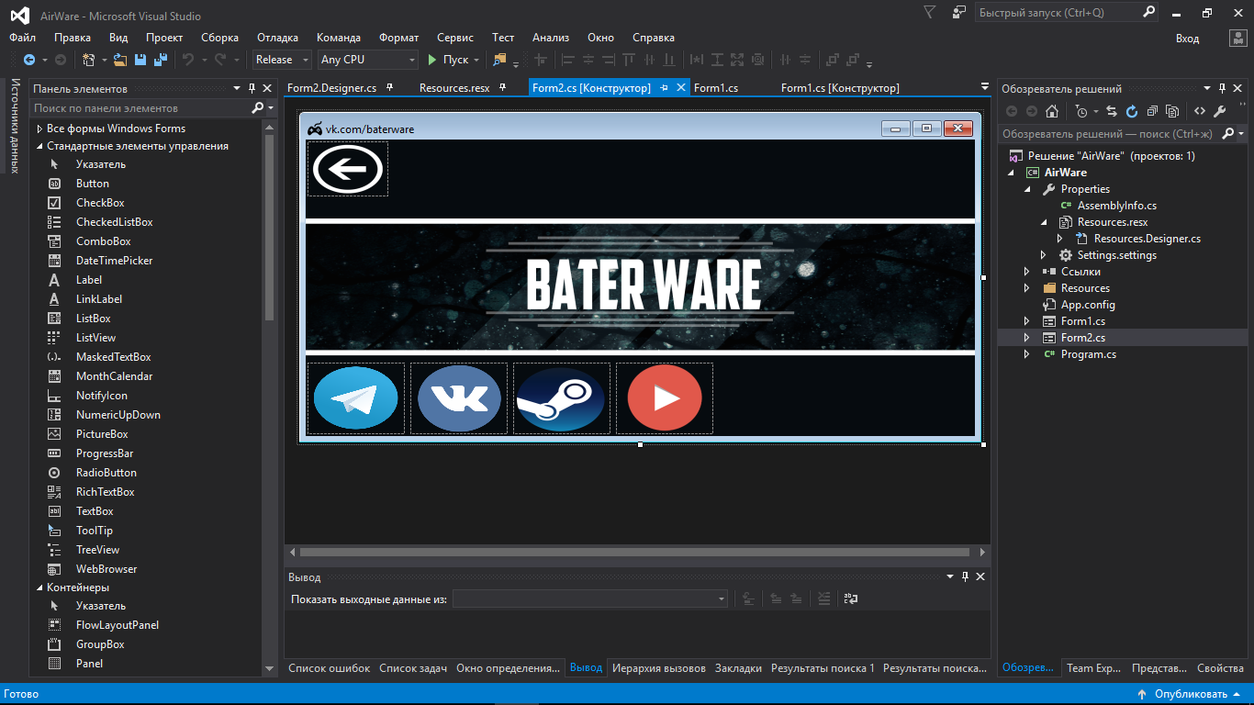This screenshot has height=705, width=1254.
Task: Start debugging with green Пуск button
Action: coord(448,60)
